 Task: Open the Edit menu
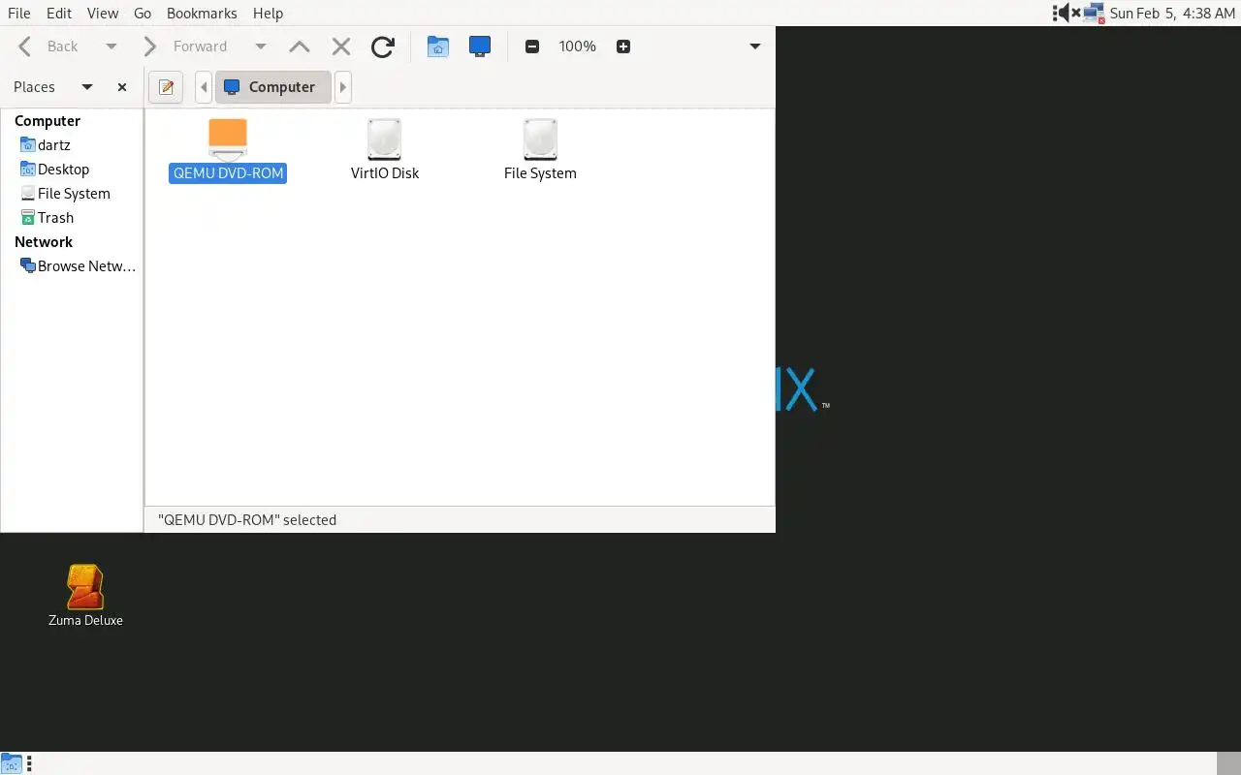pos(59,13)
